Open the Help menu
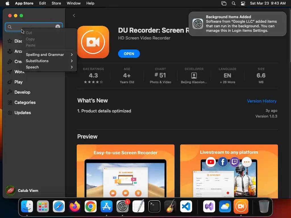 (90, 3)
